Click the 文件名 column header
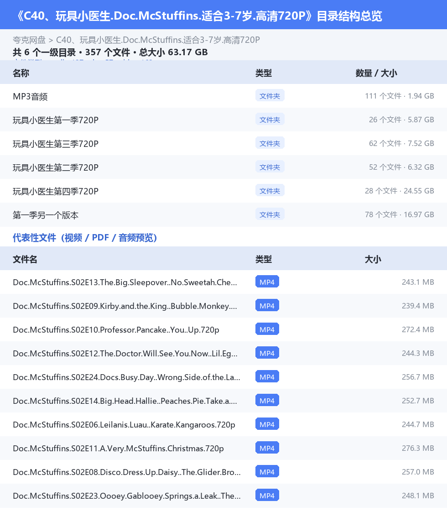Viewport: 447px width, 522px height. pyautogui.click(x=25, y=259)
